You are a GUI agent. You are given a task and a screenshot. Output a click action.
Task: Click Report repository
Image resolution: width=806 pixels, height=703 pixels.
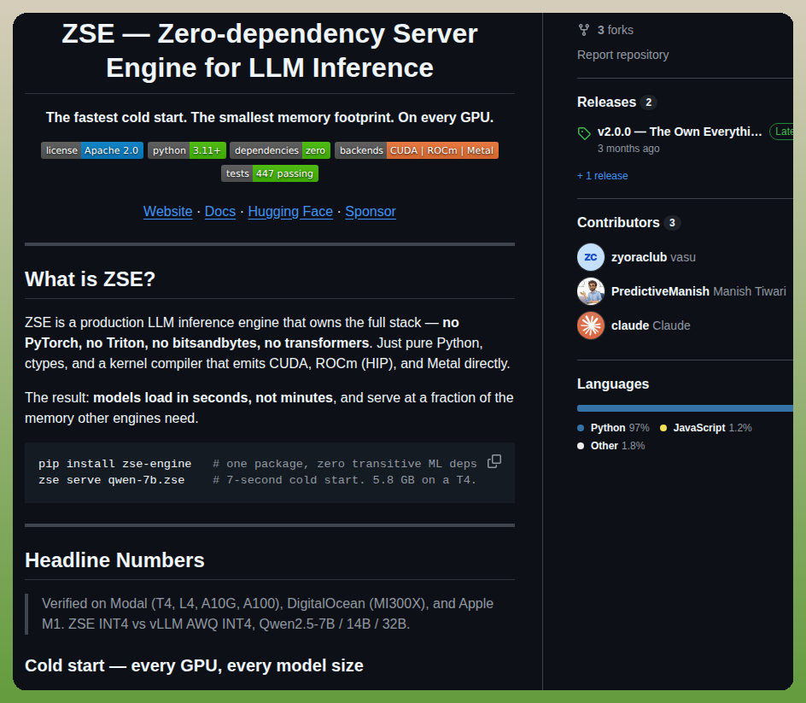pos(622,55)
